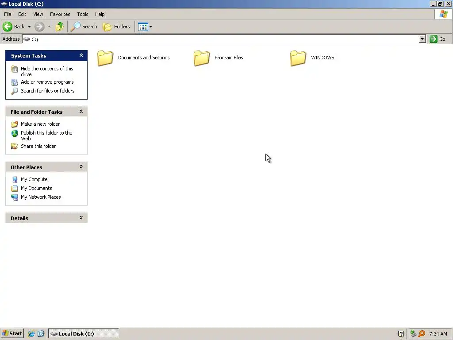
Task: Click the Publish to Web globe icon
Action: click(x=15, y=133)
